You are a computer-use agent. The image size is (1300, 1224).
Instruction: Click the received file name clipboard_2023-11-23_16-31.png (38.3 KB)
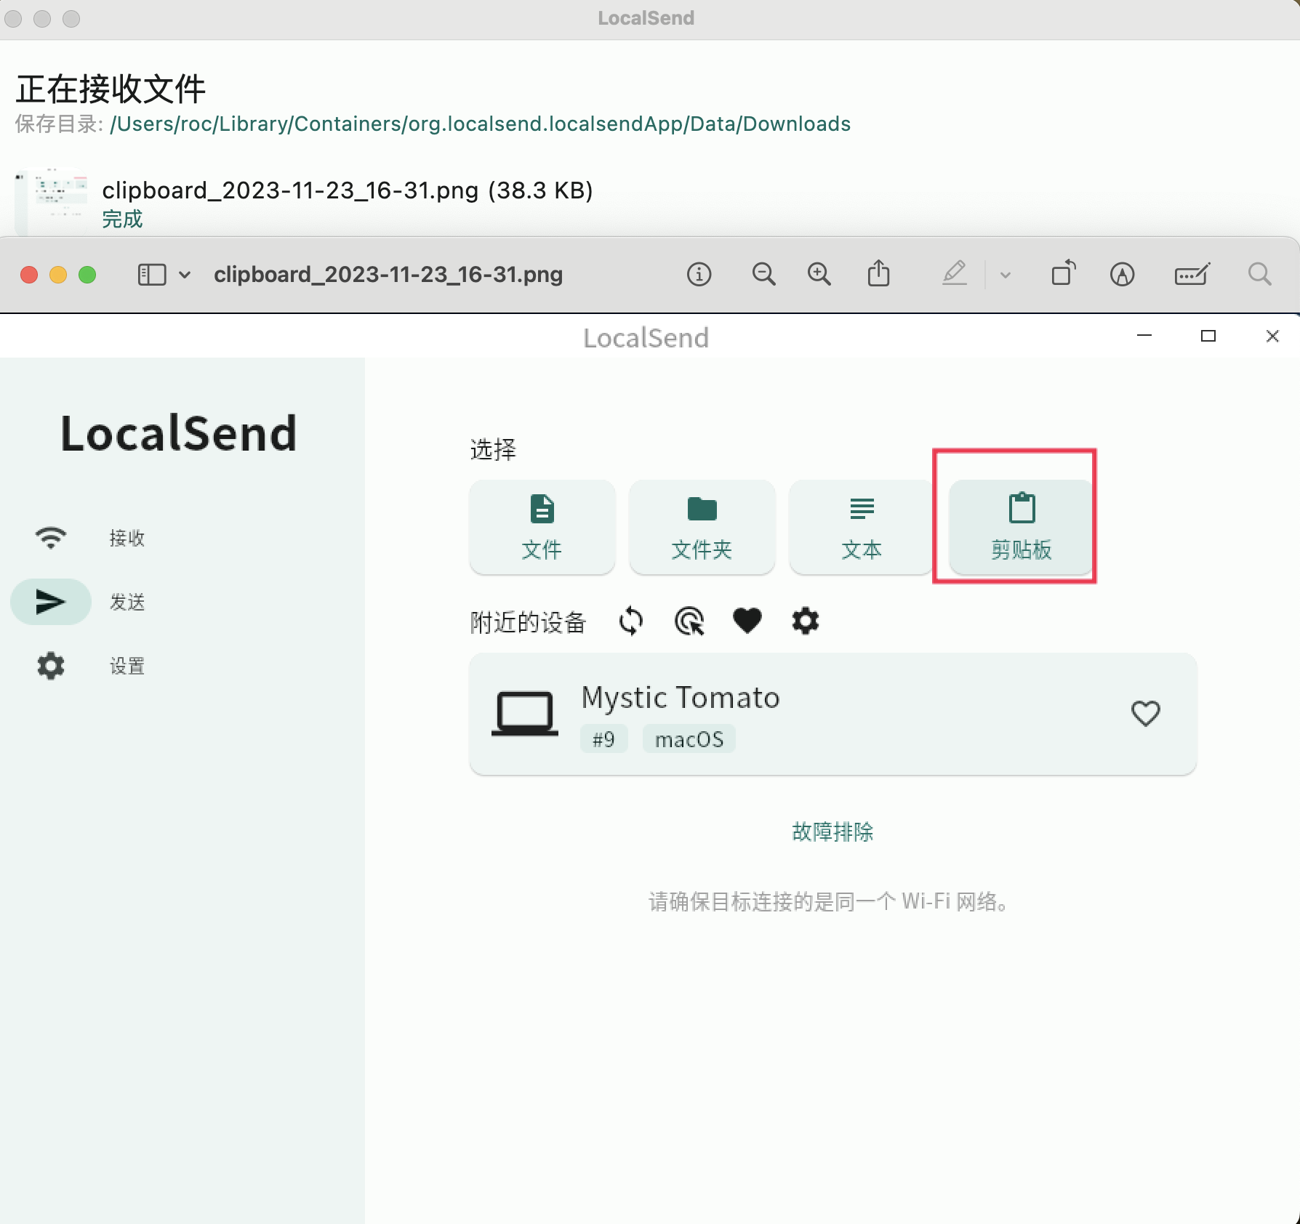348,190
